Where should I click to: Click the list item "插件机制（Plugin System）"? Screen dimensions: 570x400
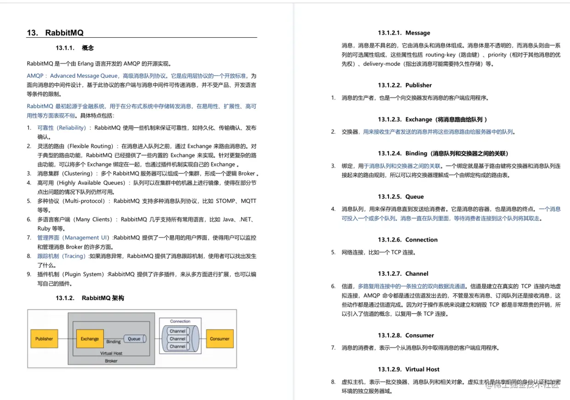point(72,274)
